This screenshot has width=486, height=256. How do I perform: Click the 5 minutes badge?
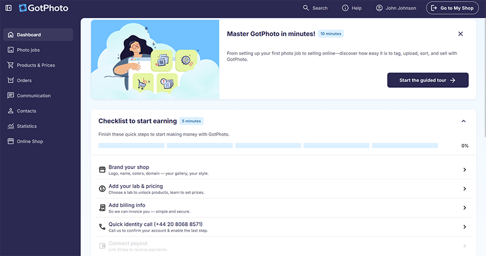point(191,121)
